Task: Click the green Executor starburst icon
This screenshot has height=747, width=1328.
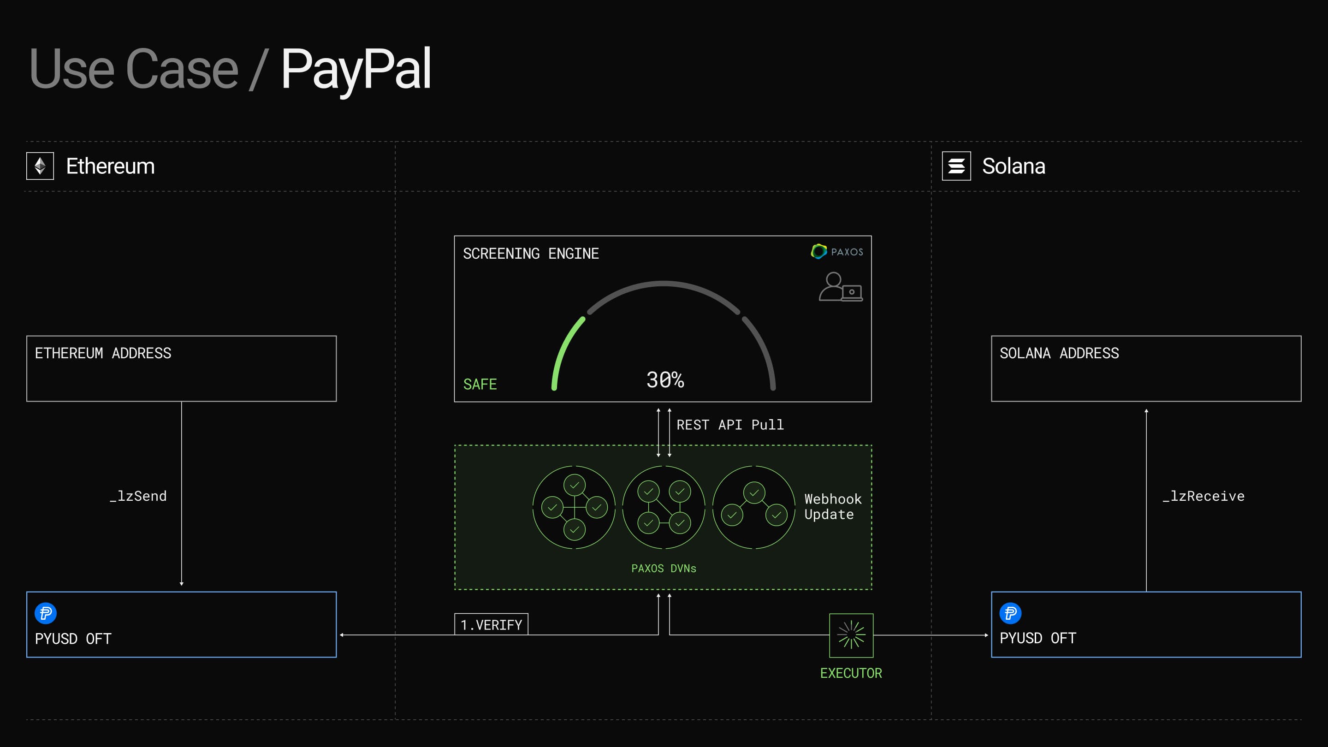Action: coord(851,635)
